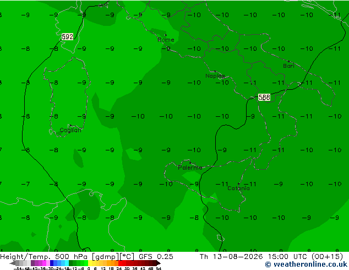Click the 588 height contour label

pyautogui.click(x=264, y=98)
